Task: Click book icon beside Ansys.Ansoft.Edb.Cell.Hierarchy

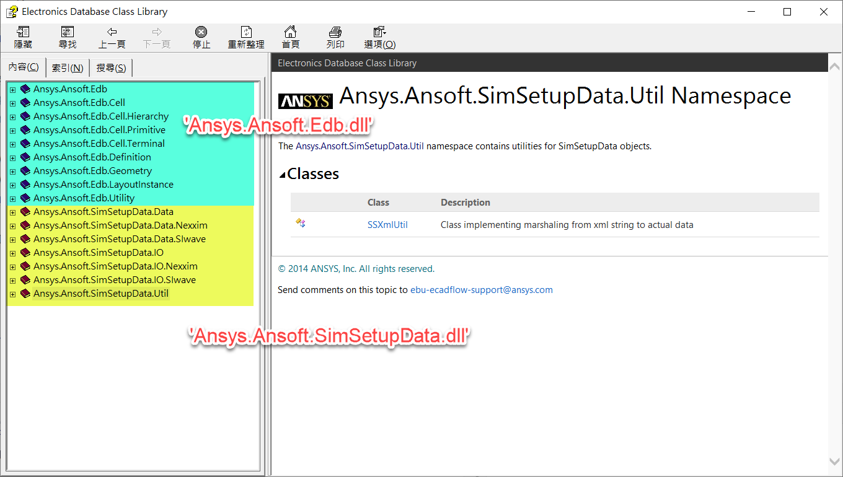Action: (25, 116)
